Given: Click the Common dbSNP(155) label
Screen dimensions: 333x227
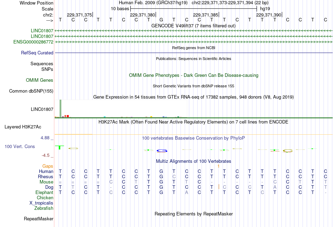Looking at the screenshot, I should pos(31,91).
